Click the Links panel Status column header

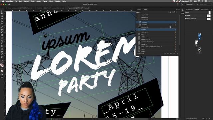click(x=170, y=12)
